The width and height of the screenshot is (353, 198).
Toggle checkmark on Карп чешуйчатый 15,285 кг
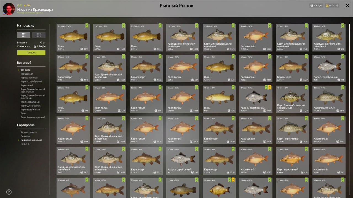pyautogui.click(x=343, y=87)
